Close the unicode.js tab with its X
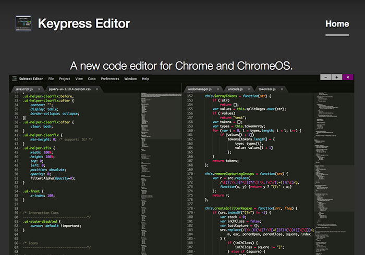365x255 pixels. tap(249, 89)
